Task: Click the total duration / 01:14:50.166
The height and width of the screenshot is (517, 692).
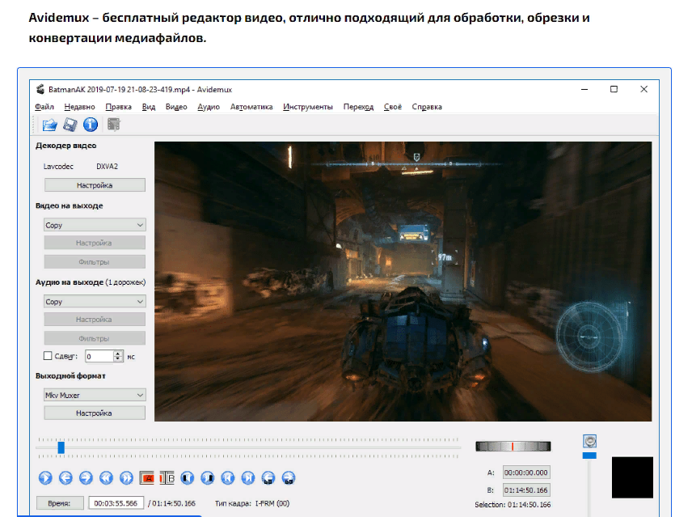Action: (171, 503)
